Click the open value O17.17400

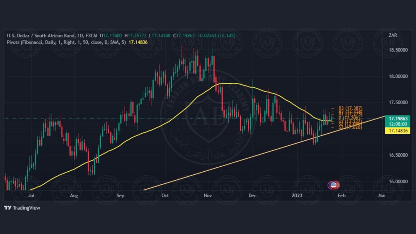pos(111,35)
